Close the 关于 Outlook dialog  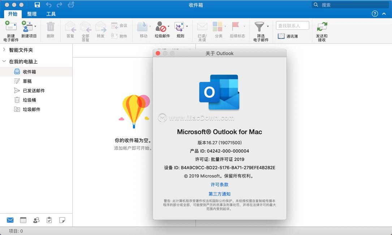click(x=158, y=53)
